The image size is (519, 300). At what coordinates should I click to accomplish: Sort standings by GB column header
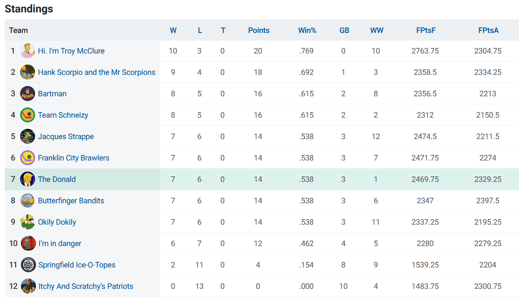click(x=344, y=30)
